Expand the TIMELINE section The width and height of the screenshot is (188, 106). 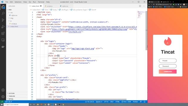[12, 96]
